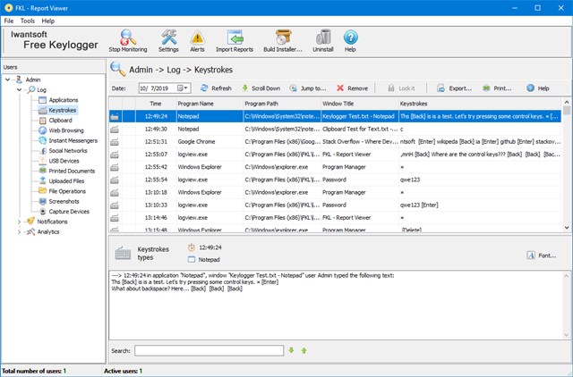Open the Clipboard log category
Viewport: 573px width, 377px height.
pos(60,121)
